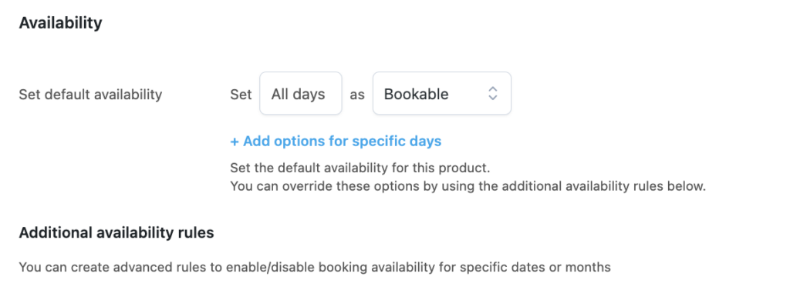The height and width of the screenshot is (300, 790).
Task: Click the up-down chevron arrows icon
Action: coord(493,94)
